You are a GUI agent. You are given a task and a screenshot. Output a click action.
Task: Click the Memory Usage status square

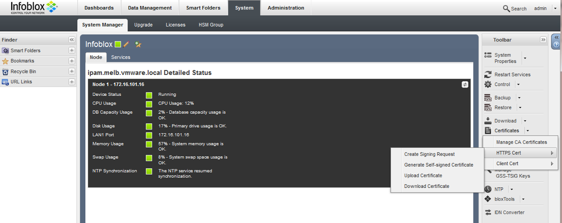(149, 144)
